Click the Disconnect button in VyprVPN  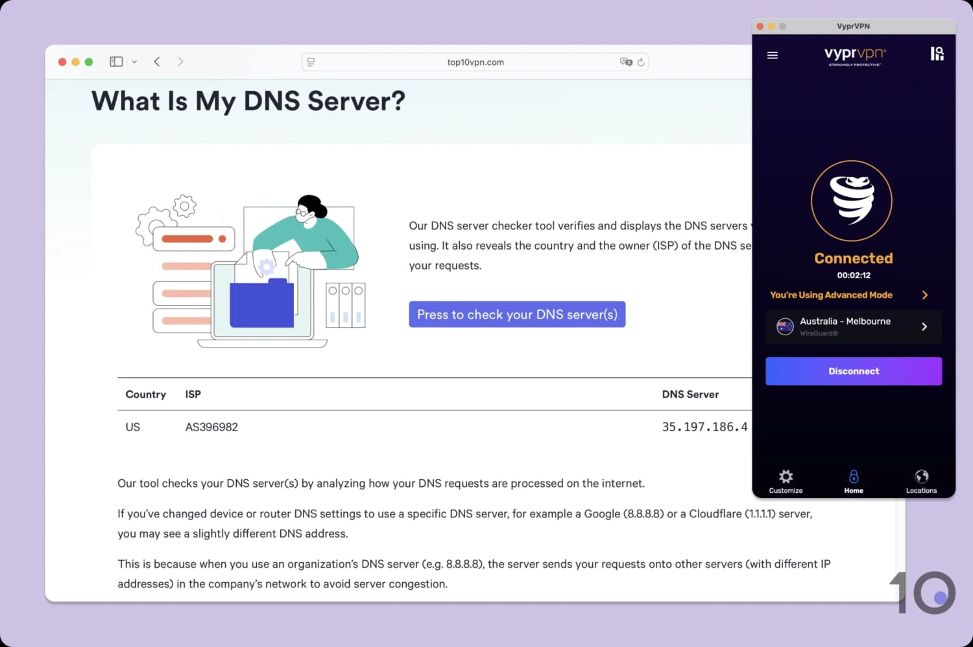click(x=854, y=371)
